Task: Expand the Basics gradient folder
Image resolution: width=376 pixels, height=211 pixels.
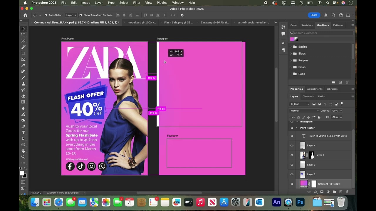Action: coord(291,47)
